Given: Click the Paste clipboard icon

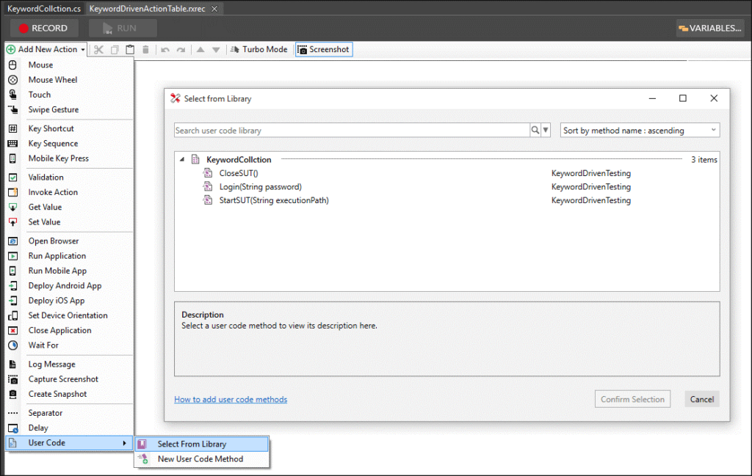Looking at the screenshot, I should point(130,50).
